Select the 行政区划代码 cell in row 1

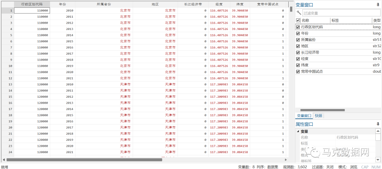[x=32, y=11]
